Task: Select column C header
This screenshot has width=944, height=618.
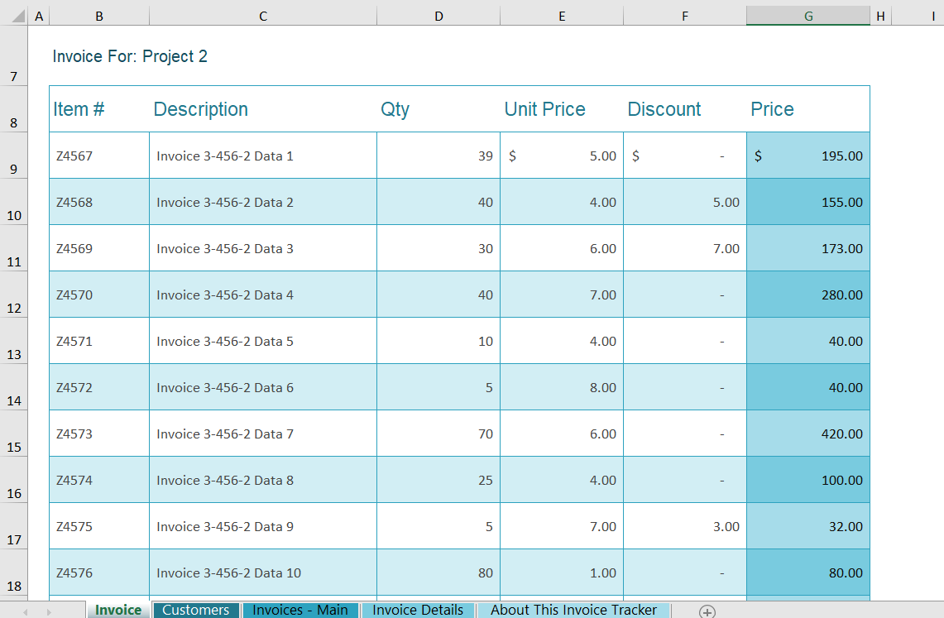Action: (x=262, y=16)
